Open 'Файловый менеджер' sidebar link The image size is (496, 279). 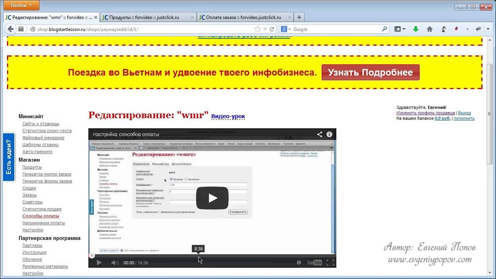pos(43,138)
